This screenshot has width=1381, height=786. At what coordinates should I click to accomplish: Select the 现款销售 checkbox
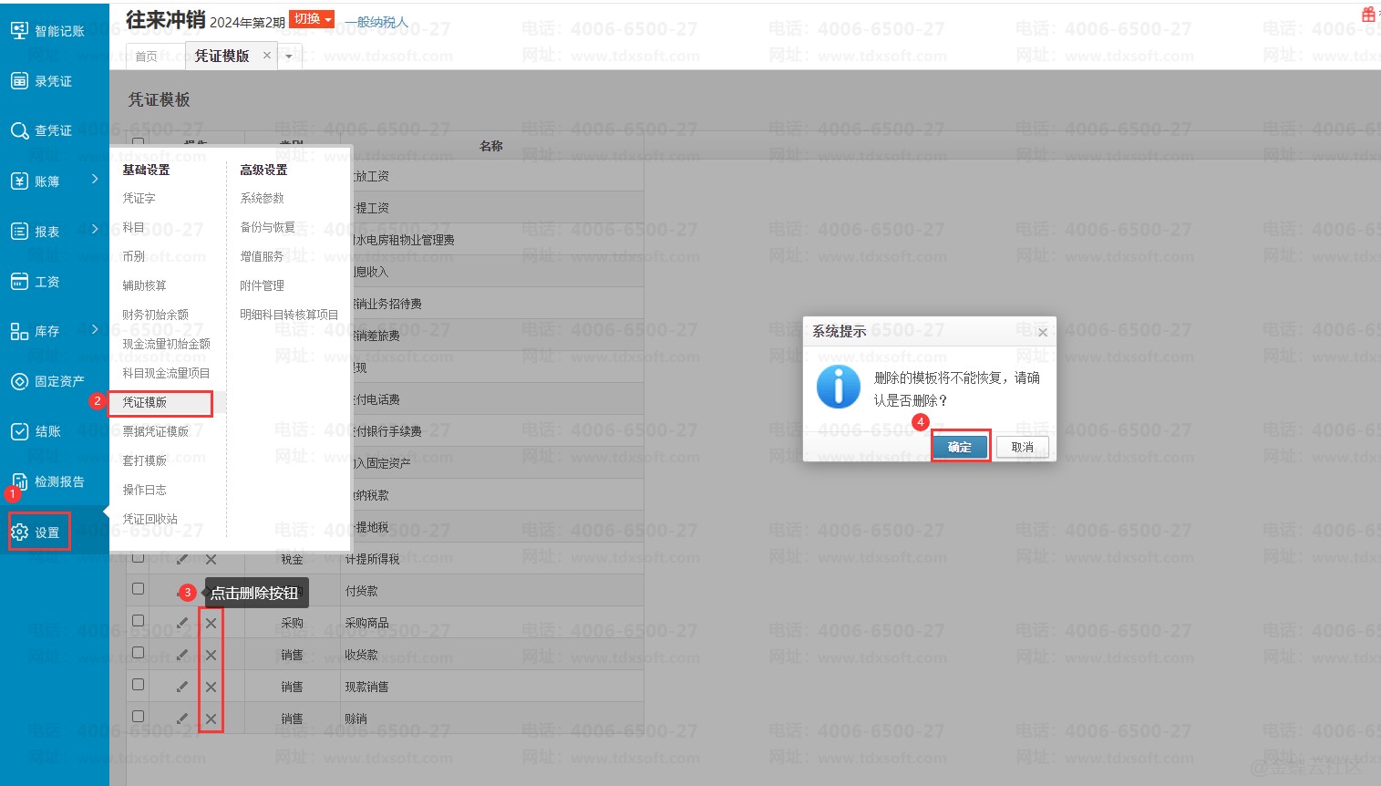pyautogui.click(x=139, y=685)
